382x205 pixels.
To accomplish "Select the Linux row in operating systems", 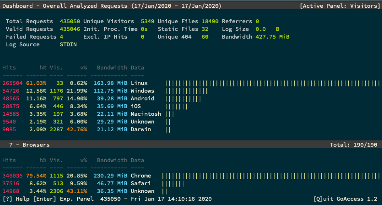I will pyautogui.click(x=191, y=83).
